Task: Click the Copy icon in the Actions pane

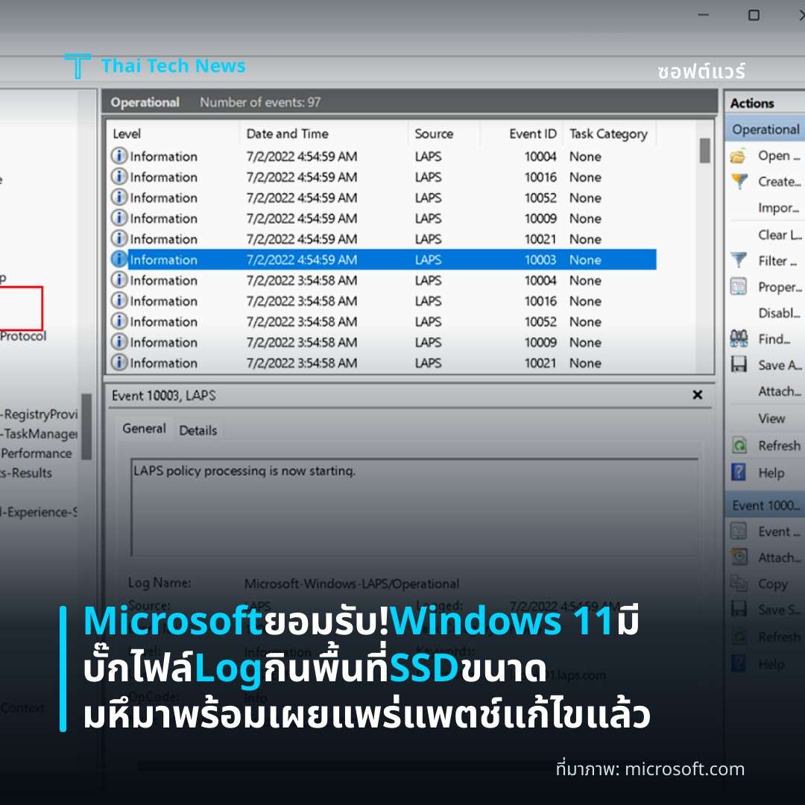Action: click(739, 583)
